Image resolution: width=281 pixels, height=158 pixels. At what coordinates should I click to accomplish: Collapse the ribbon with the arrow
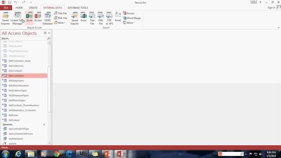[278, 28]
